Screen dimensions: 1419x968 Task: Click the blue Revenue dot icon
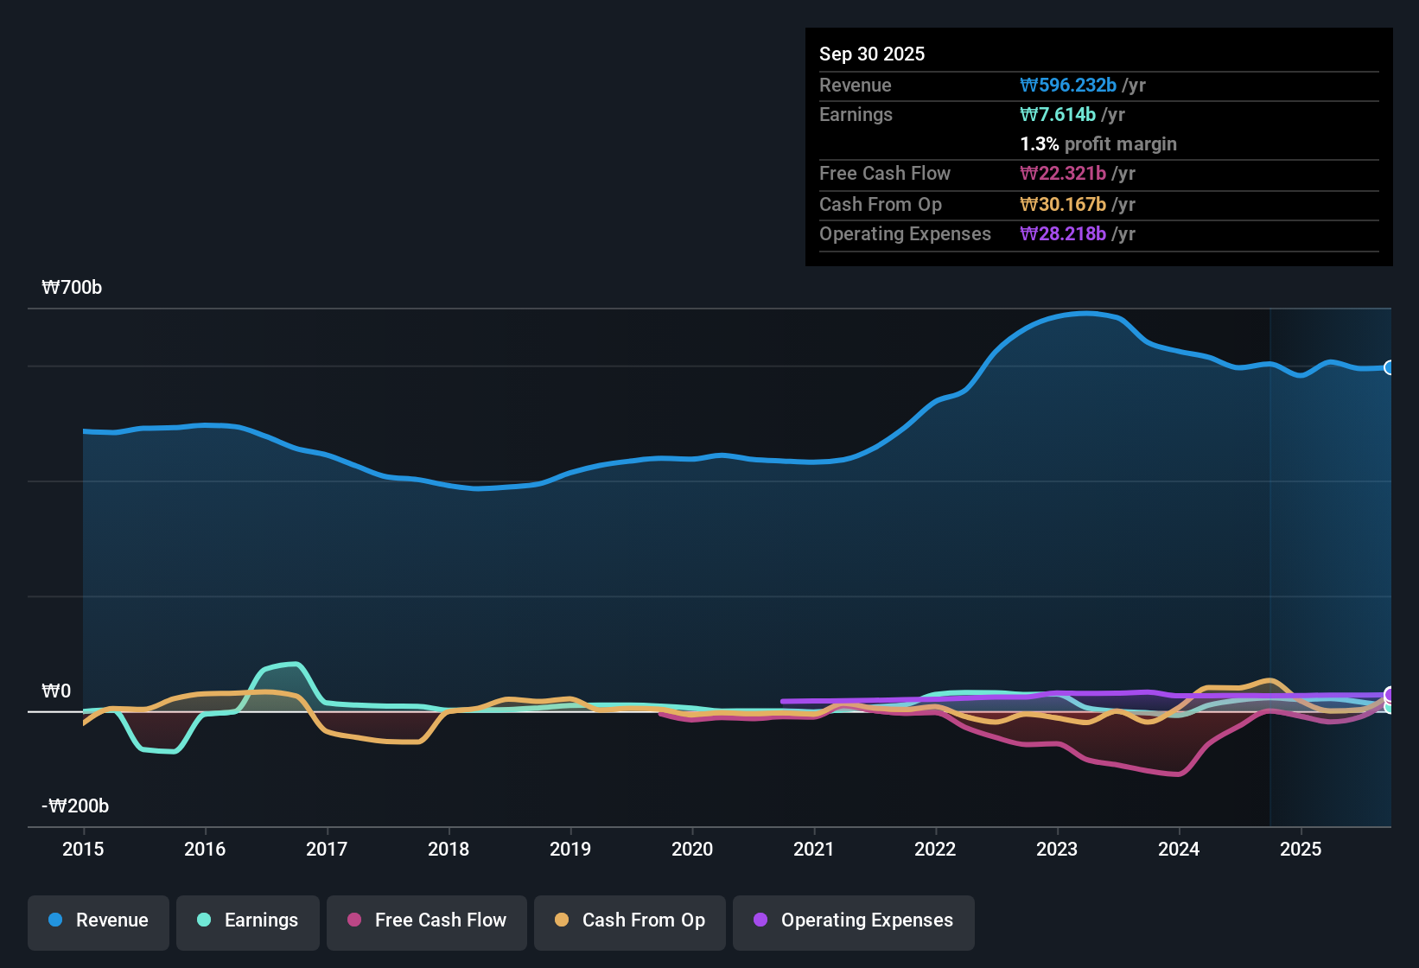55,920
